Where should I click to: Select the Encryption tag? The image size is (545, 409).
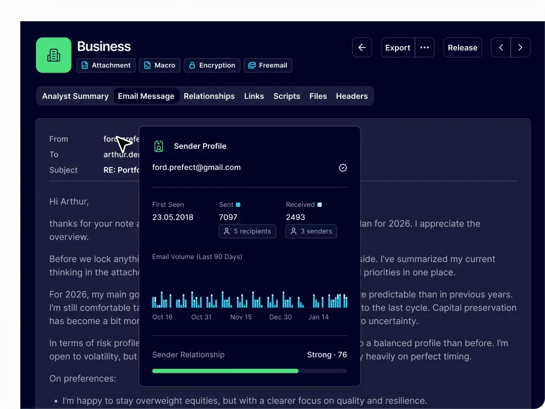tap(212, 66)
